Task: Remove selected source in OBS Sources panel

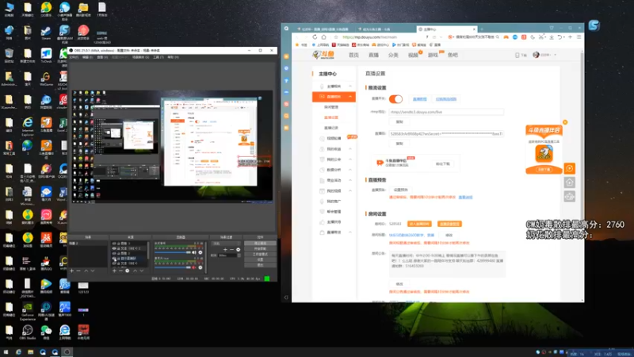Action: 121,271
